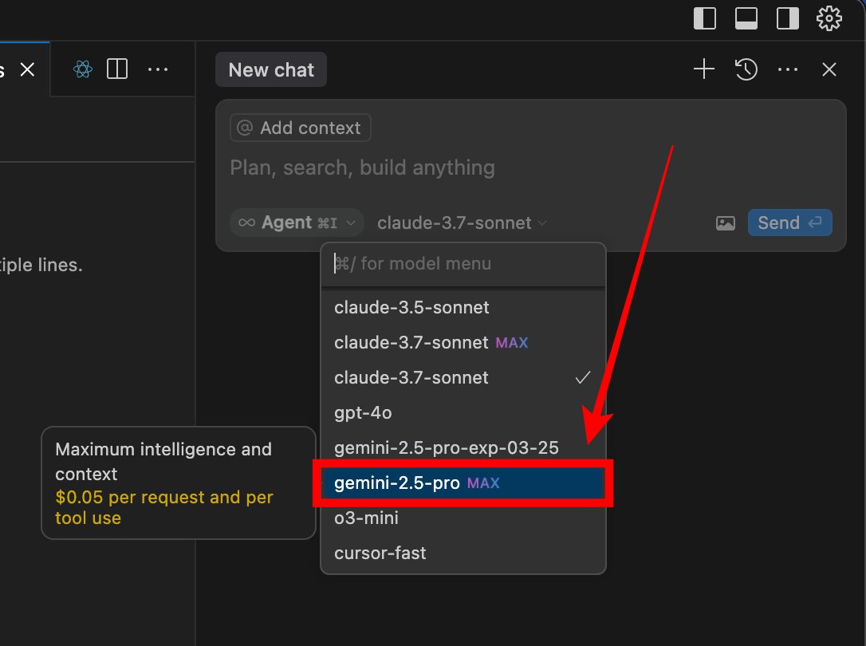Focus the model menu search field
Image resolution: width=866 pixels, height=646 pixels.
(463, 264)
